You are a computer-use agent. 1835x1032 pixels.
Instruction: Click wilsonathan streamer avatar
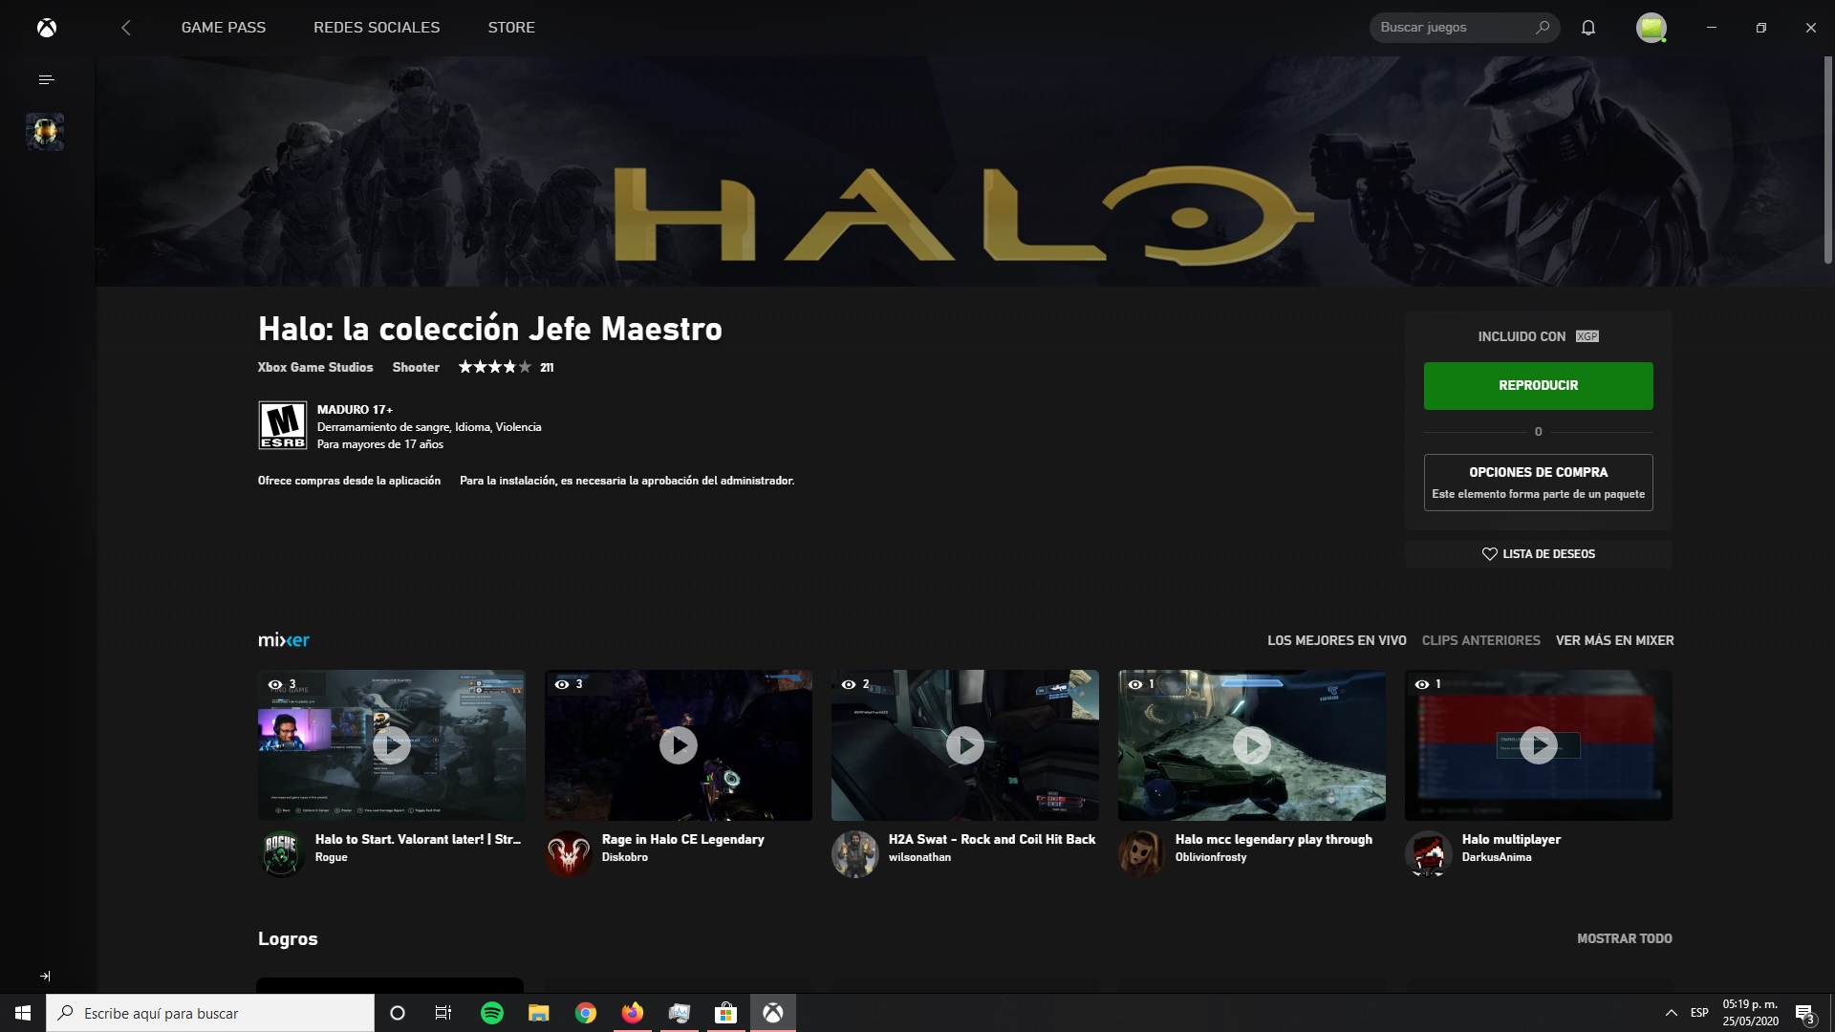pos(855,853)
